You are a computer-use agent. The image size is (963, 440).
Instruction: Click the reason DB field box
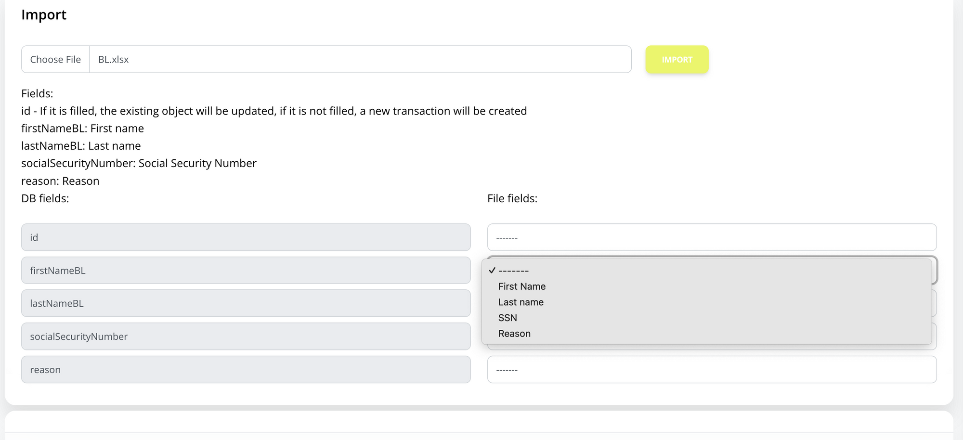[x=246, y=370]
